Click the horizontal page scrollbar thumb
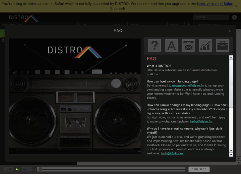Viewport: 241px width, 180px height. pos(157,163)
